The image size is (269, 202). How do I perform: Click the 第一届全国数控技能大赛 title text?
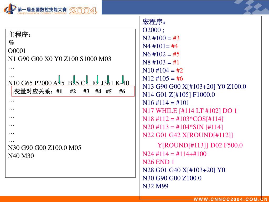(42, 9)
